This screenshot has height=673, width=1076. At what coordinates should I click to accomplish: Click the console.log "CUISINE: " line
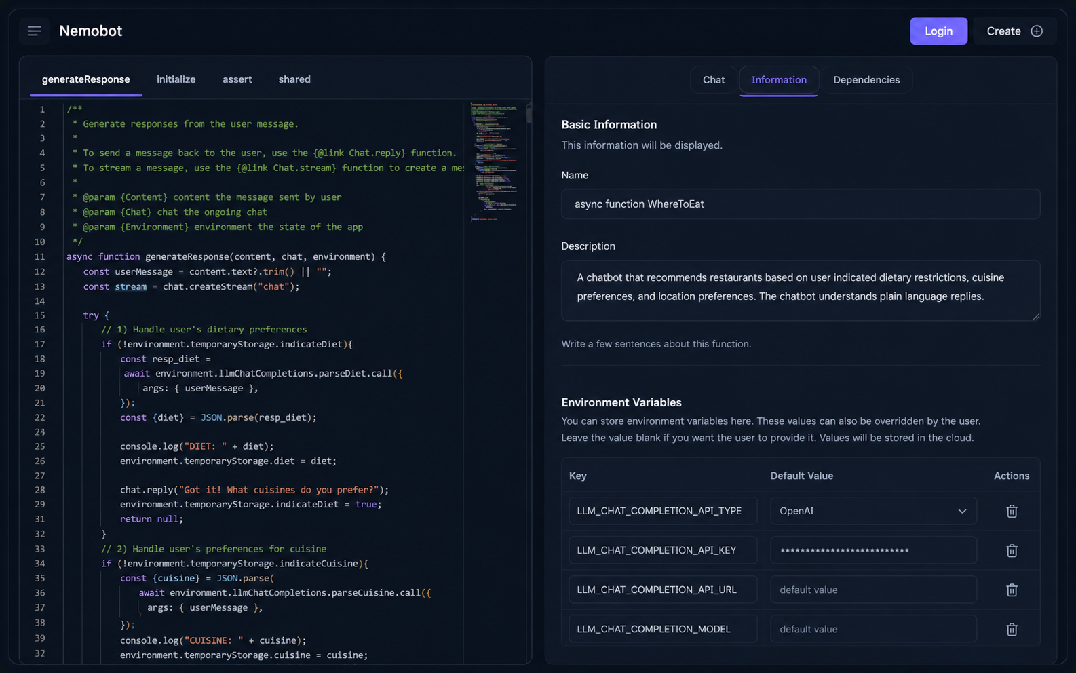point(213,640)
